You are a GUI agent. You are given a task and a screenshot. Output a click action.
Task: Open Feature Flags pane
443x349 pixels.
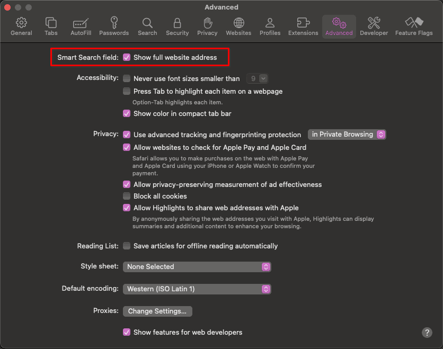pyautogui.click(x=414, y=26)
